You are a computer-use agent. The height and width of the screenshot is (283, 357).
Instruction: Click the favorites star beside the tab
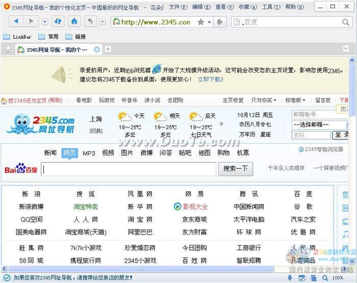pyautogui.click(x=8, y=49)
